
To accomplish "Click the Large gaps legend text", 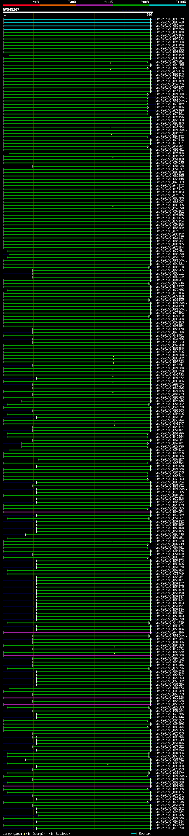I will tap(36, 833).
